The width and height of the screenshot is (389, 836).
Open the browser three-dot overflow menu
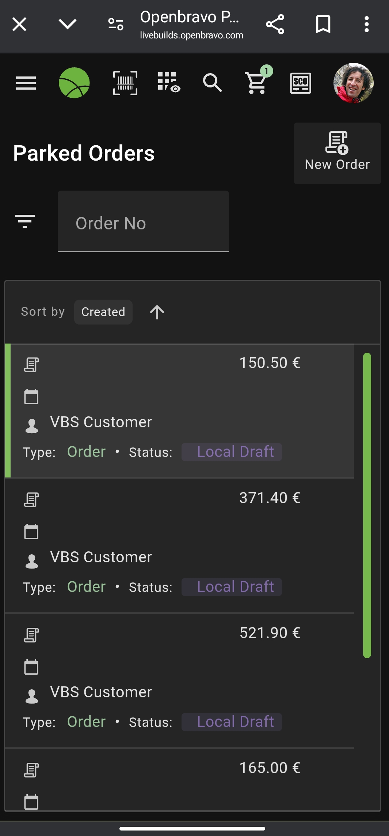[366, 25]
